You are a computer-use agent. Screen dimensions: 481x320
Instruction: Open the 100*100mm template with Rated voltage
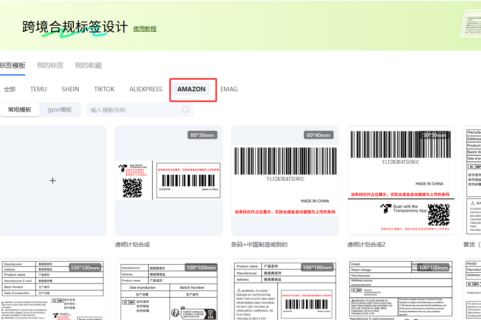point(401,290)
